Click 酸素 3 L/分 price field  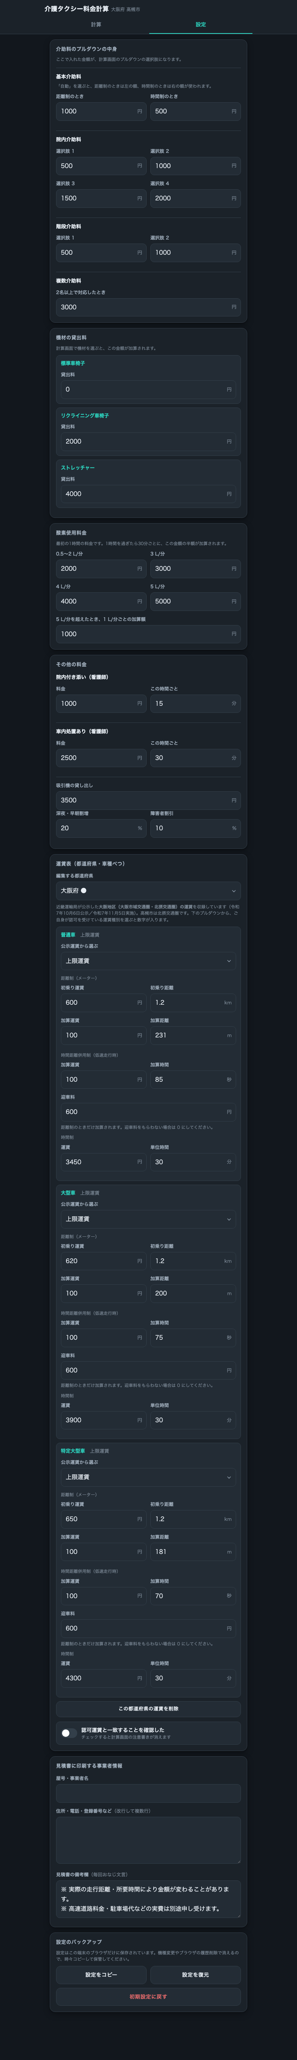(x=196, y=569)
